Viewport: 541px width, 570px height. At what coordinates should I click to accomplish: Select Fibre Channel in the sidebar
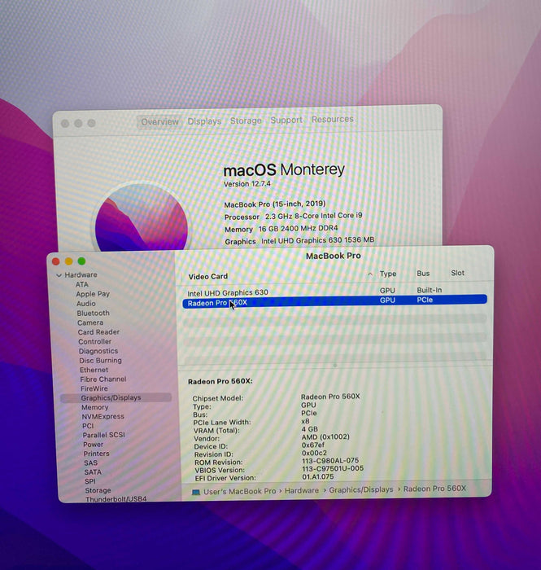103,379
